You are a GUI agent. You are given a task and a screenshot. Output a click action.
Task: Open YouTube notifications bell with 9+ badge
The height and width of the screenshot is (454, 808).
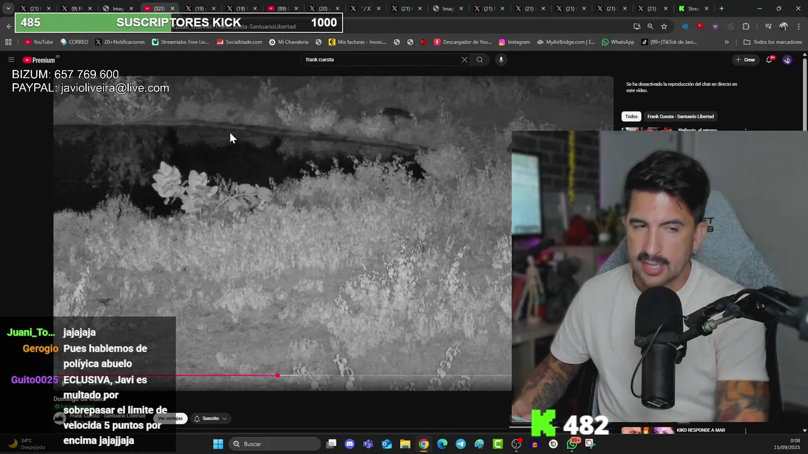point(769,60)
